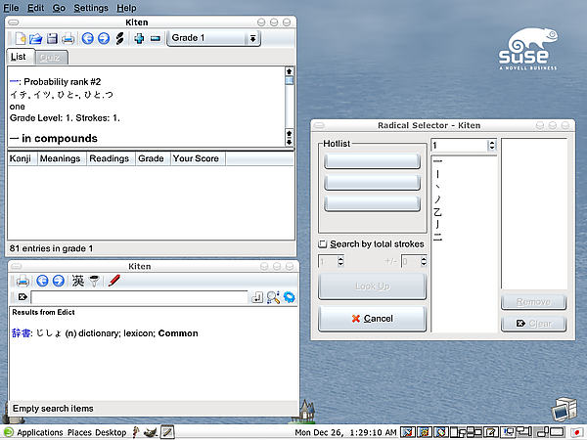Print from the Kiten dictionary window toolbar
Image resolution: width=587 pixels, height=440 pixels.
[23, 281]
